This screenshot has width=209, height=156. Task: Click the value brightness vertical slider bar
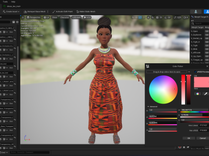click(x=189, y=90)
